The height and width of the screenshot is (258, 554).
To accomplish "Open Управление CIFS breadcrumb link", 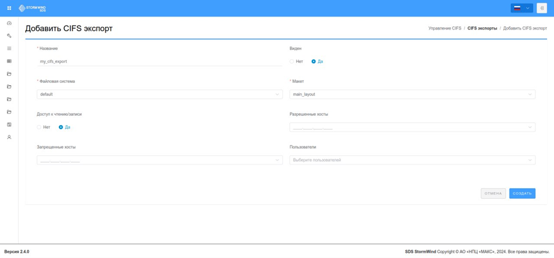I will pos(445,28).
